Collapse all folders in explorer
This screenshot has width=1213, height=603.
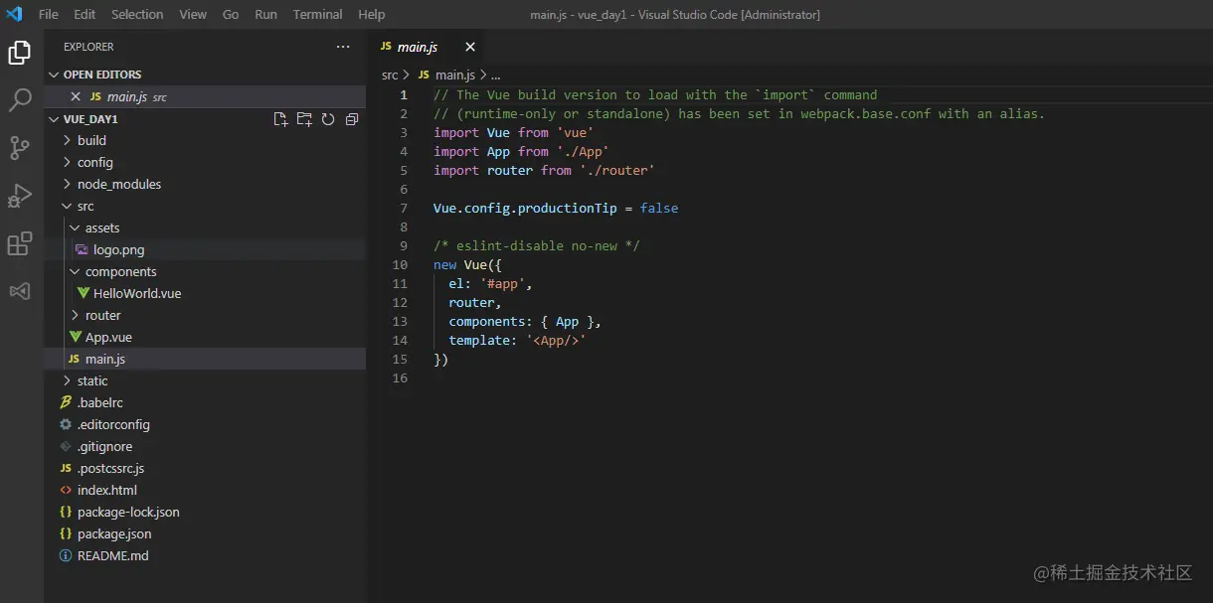pos(352,119)
